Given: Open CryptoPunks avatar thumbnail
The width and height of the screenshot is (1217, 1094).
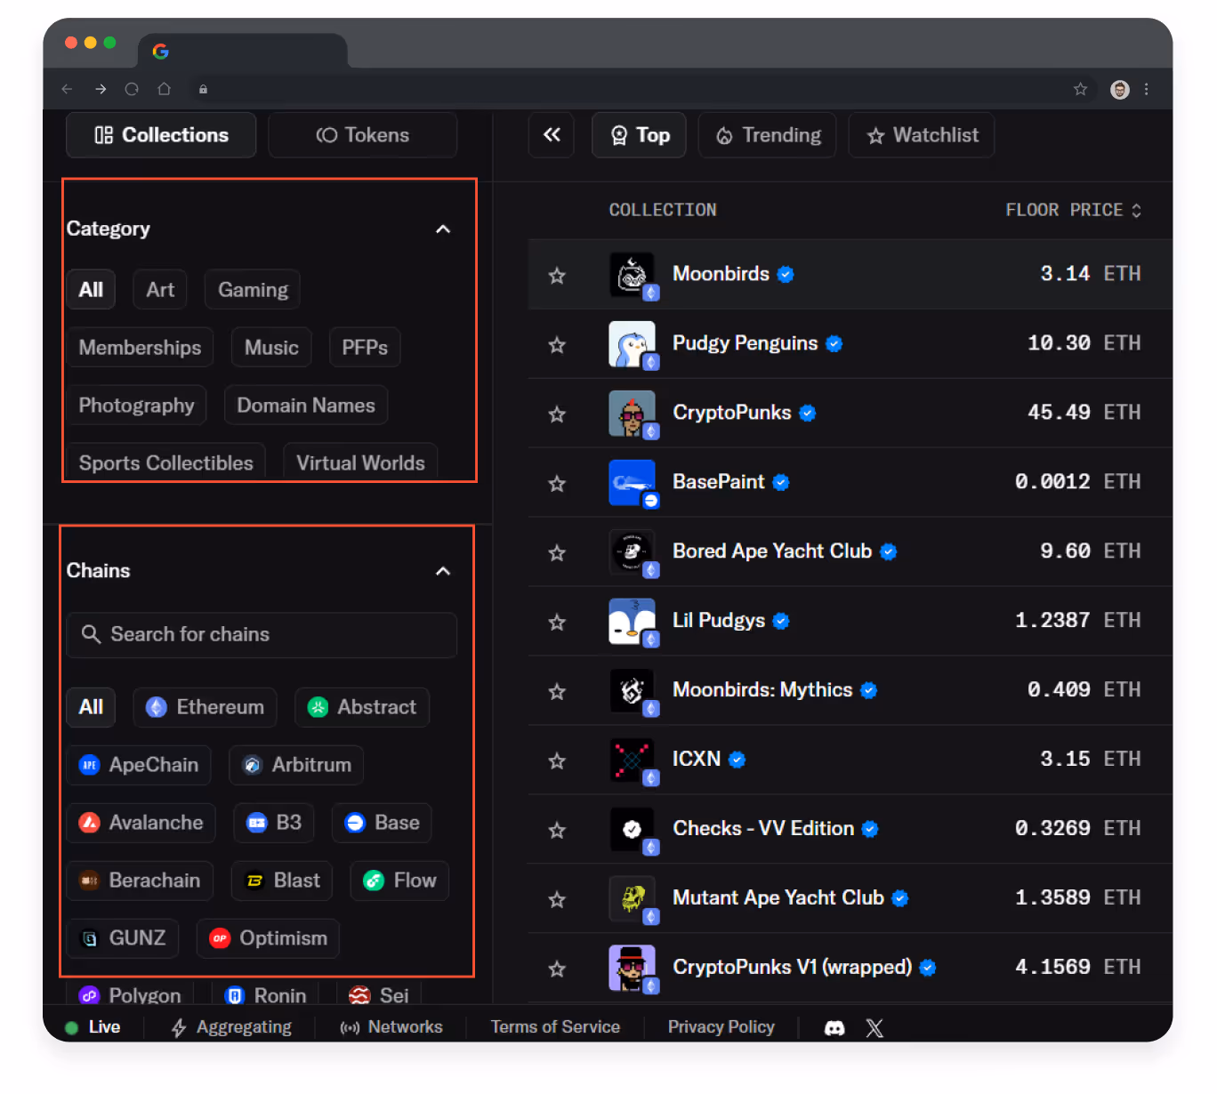Looking at the screenshot, I should click(632, 414).
